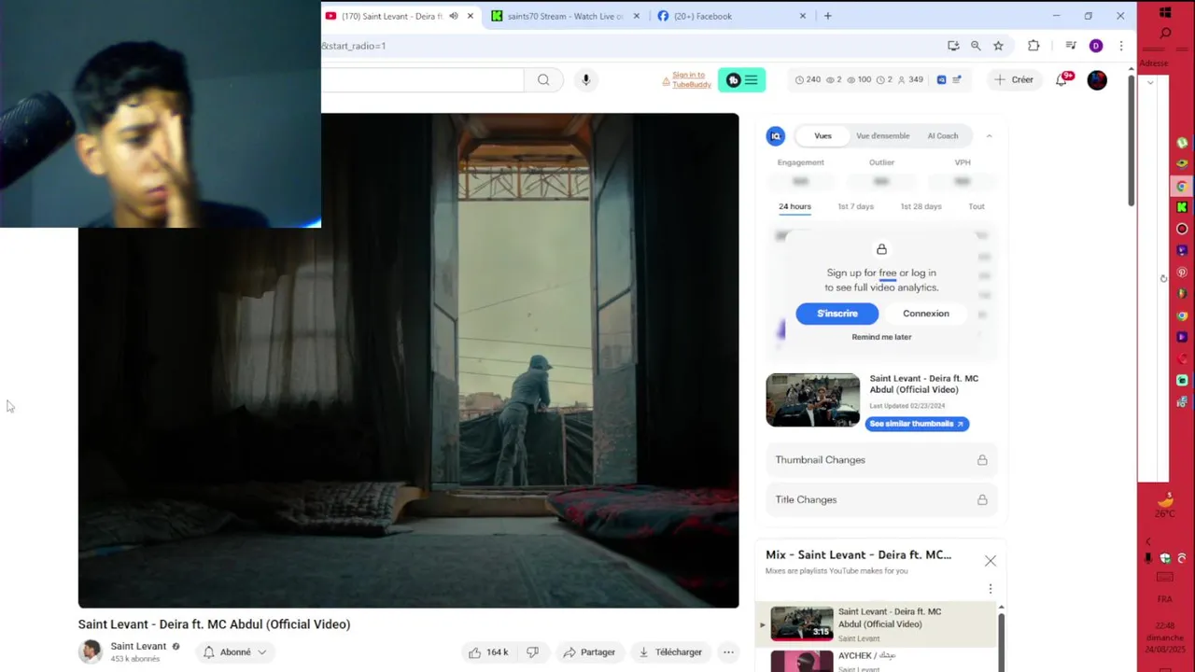Click the install app icon in the address bar

pos(953,46)
